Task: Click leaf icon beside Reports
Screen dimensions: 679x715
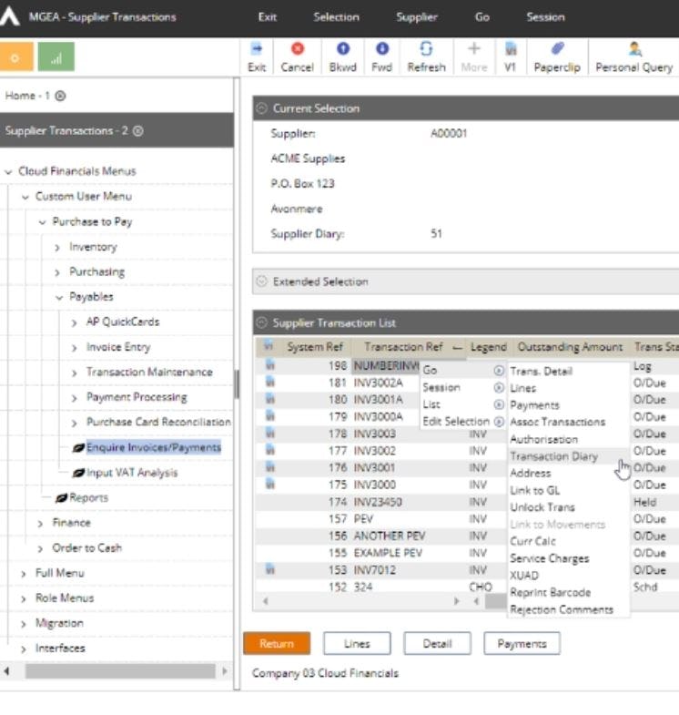Action: (62, 498)
